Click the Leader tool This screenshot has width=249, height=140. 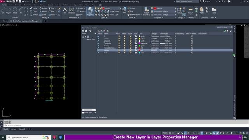80,11
